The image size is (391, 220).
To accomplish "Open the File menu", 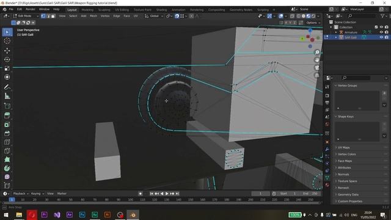I will [x=11, y=10].
